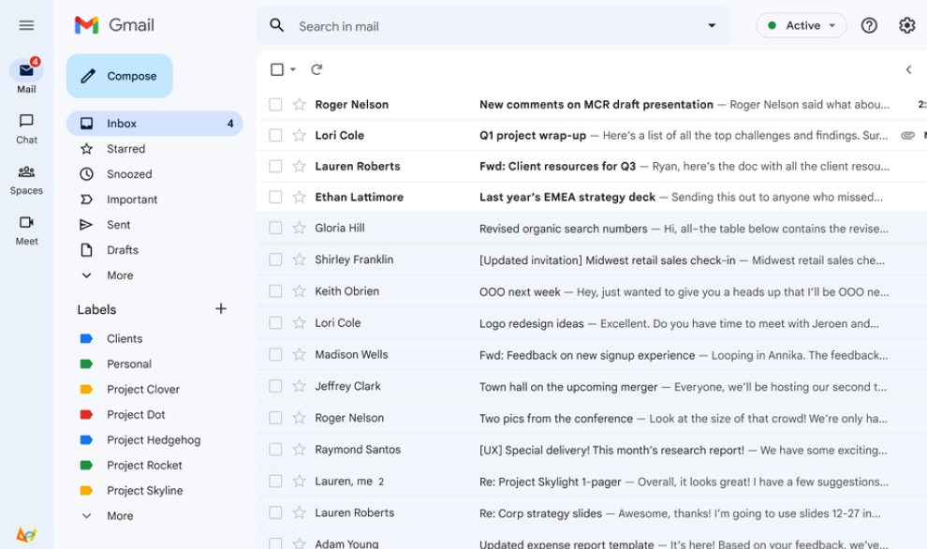
Task: Check the box next to Ethan Lattimore's email
Action: [x=275, y=197]
